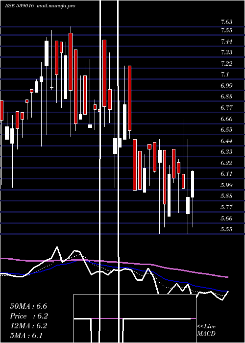245x343 pixels.
Task: Click the mail.munafa.pro watermark text
Action: point(56,6)
